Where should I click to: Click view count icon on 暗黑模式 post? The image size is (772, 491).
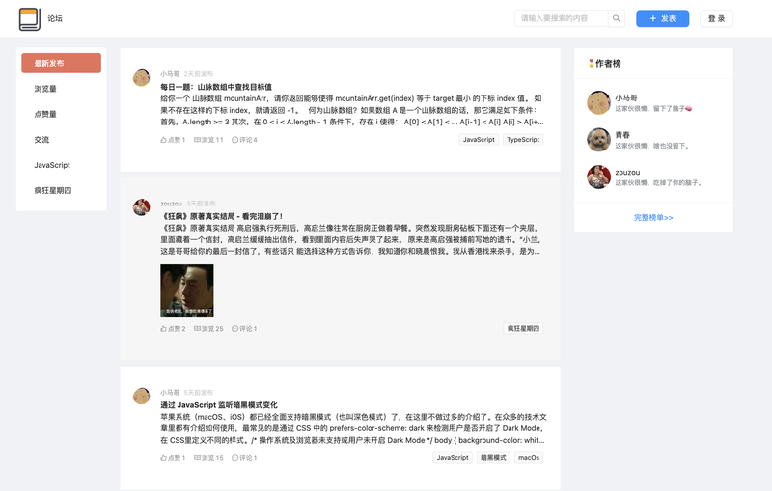(197, 458)
